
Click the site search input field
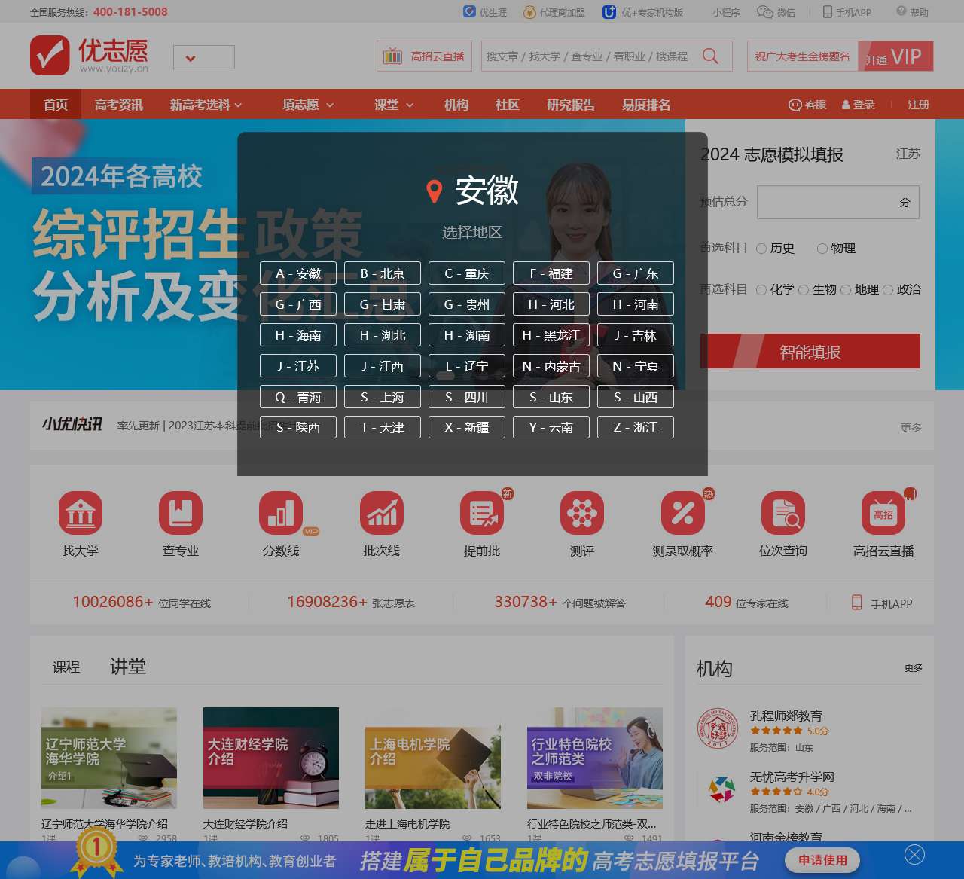click(x=589, y=56)
